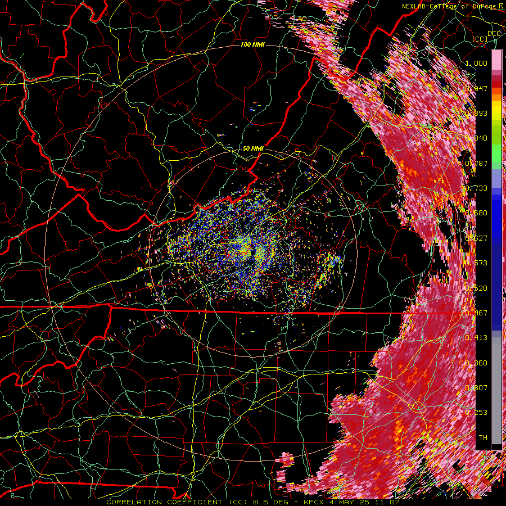Click the 0.573 value on the color scale
This screenshot has width=506, height=506.
tap(476, 263)
